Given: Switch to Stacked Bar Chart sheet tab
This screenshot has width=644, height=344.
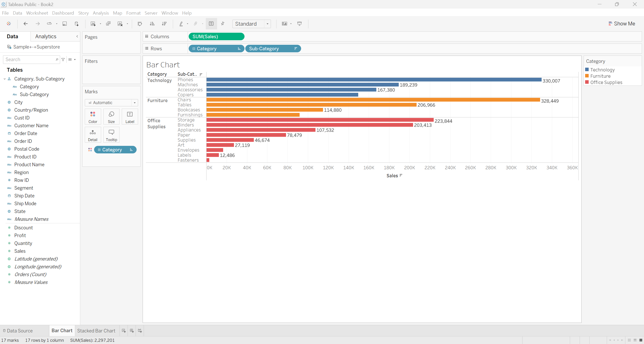Looking at the screenshot, I should (x=96, y=331).
